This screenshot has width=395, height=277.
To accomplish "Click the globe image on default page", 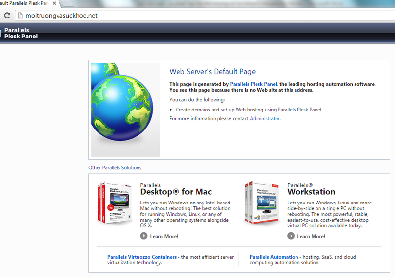I will (x=125, y=110).
